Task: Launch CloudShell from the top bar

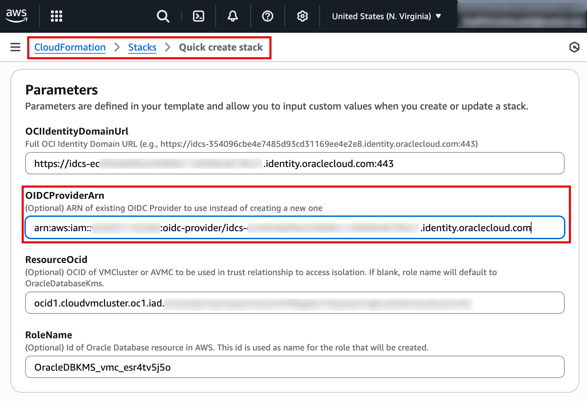Action: (199, 16)
